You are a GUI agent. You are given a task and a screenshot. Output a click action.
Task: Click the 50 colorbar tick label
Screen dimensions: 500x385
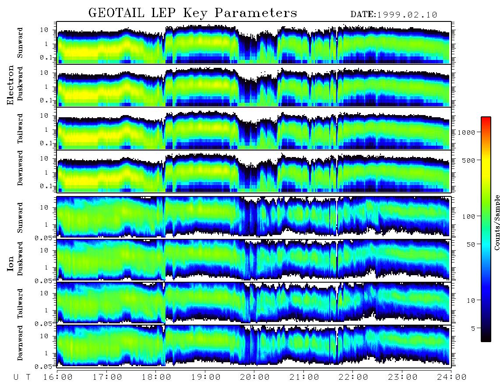[x=471, y=245]
